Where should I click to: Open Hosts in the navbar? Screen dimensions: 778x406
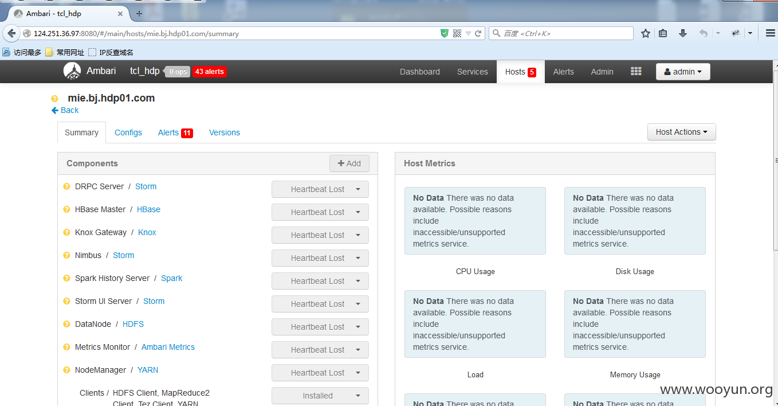pyautogui.click(x=521, y=72)
